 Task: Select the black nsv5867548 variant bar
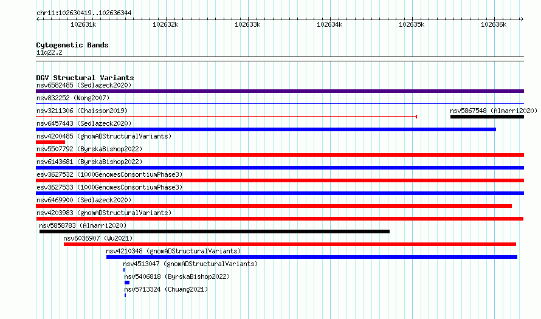tap(487, 117)
